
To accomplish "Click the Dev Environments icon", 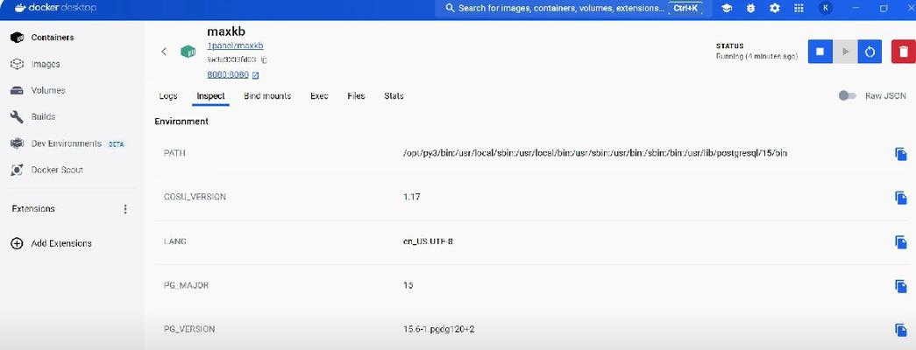I will pyautogui.click(x=17, y=143).
